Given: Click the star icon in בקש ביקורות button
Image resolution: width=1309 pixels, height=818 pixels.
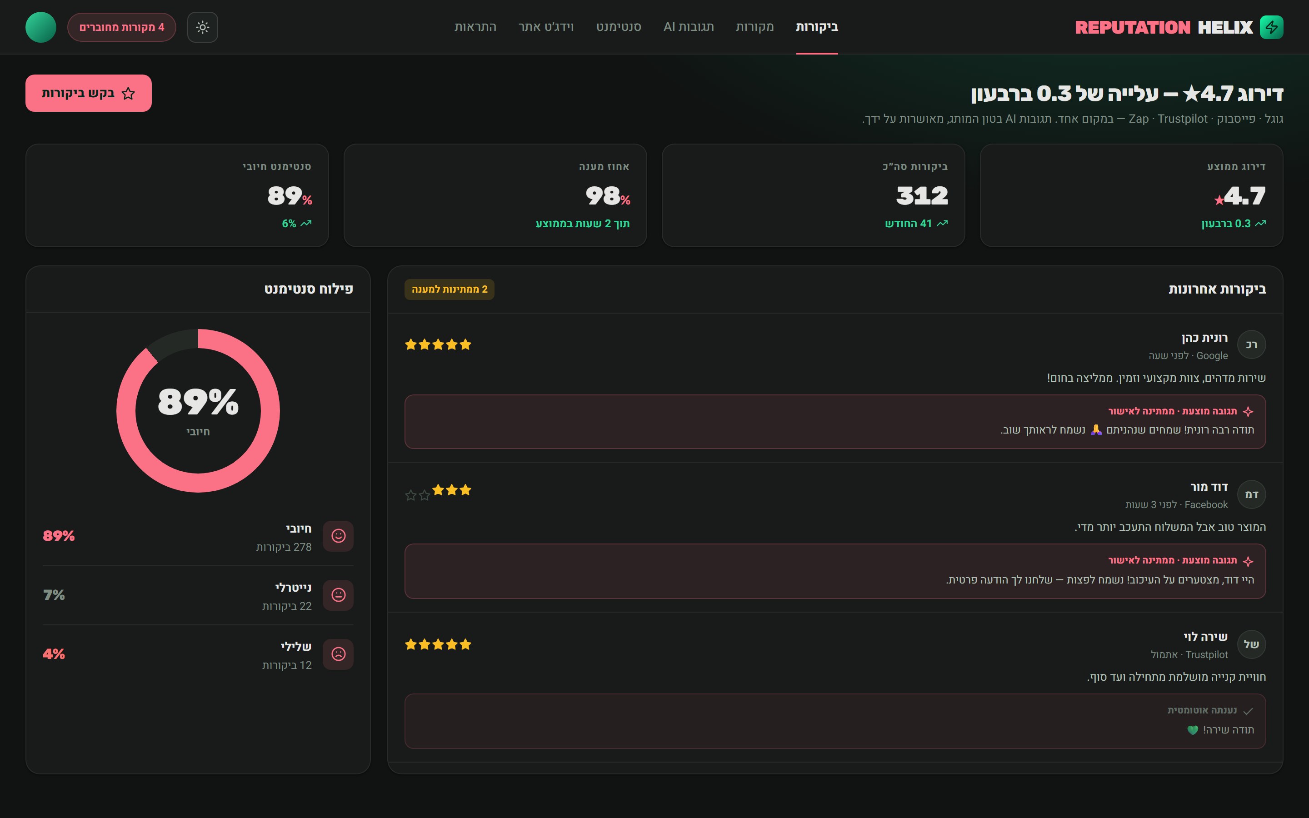Looking at the screenshot, I should pos(128,93).
